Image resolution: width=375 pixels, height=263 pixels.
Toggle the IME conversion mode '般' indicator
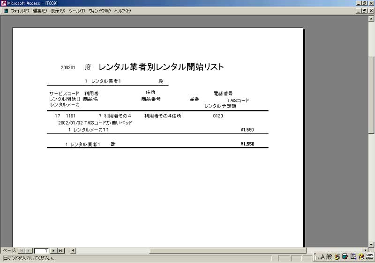tap(329, 256)
